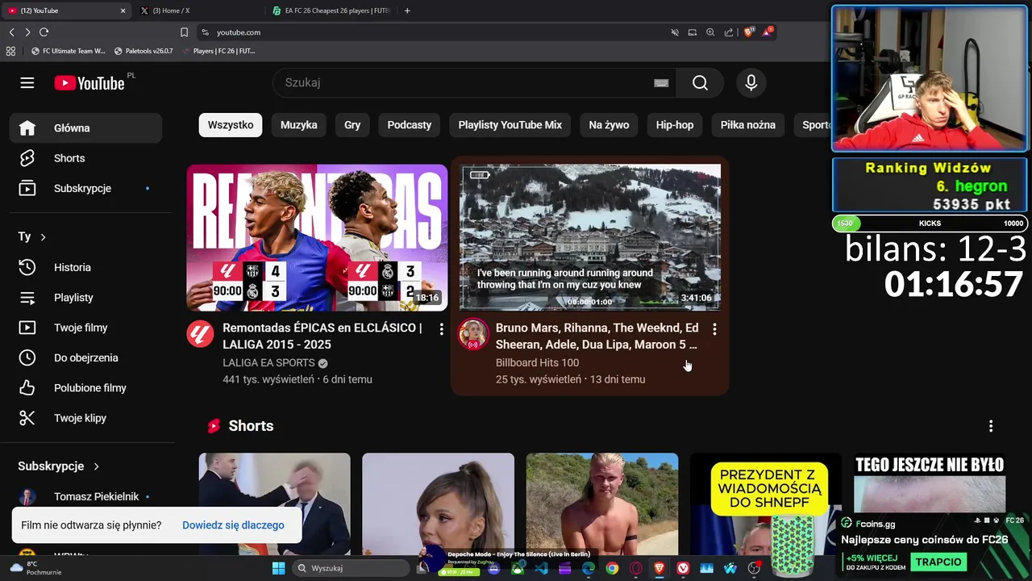The height and width of the screenshot is (581, 1032).
Task: Open the Paletools v26.0.7 bookmark
Action: [x=144, y=51]
